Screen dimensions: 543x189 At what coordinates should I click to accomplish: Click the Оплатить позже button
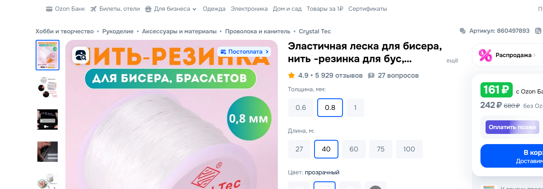click(x=512, y=127)
